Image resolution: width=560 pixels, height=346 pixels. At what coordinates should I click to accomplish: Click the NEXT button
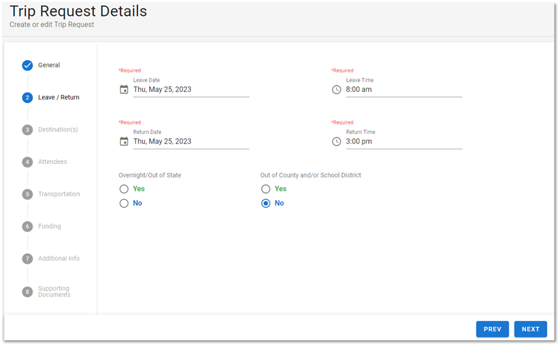pyautogui.click(x=531, y=329)
